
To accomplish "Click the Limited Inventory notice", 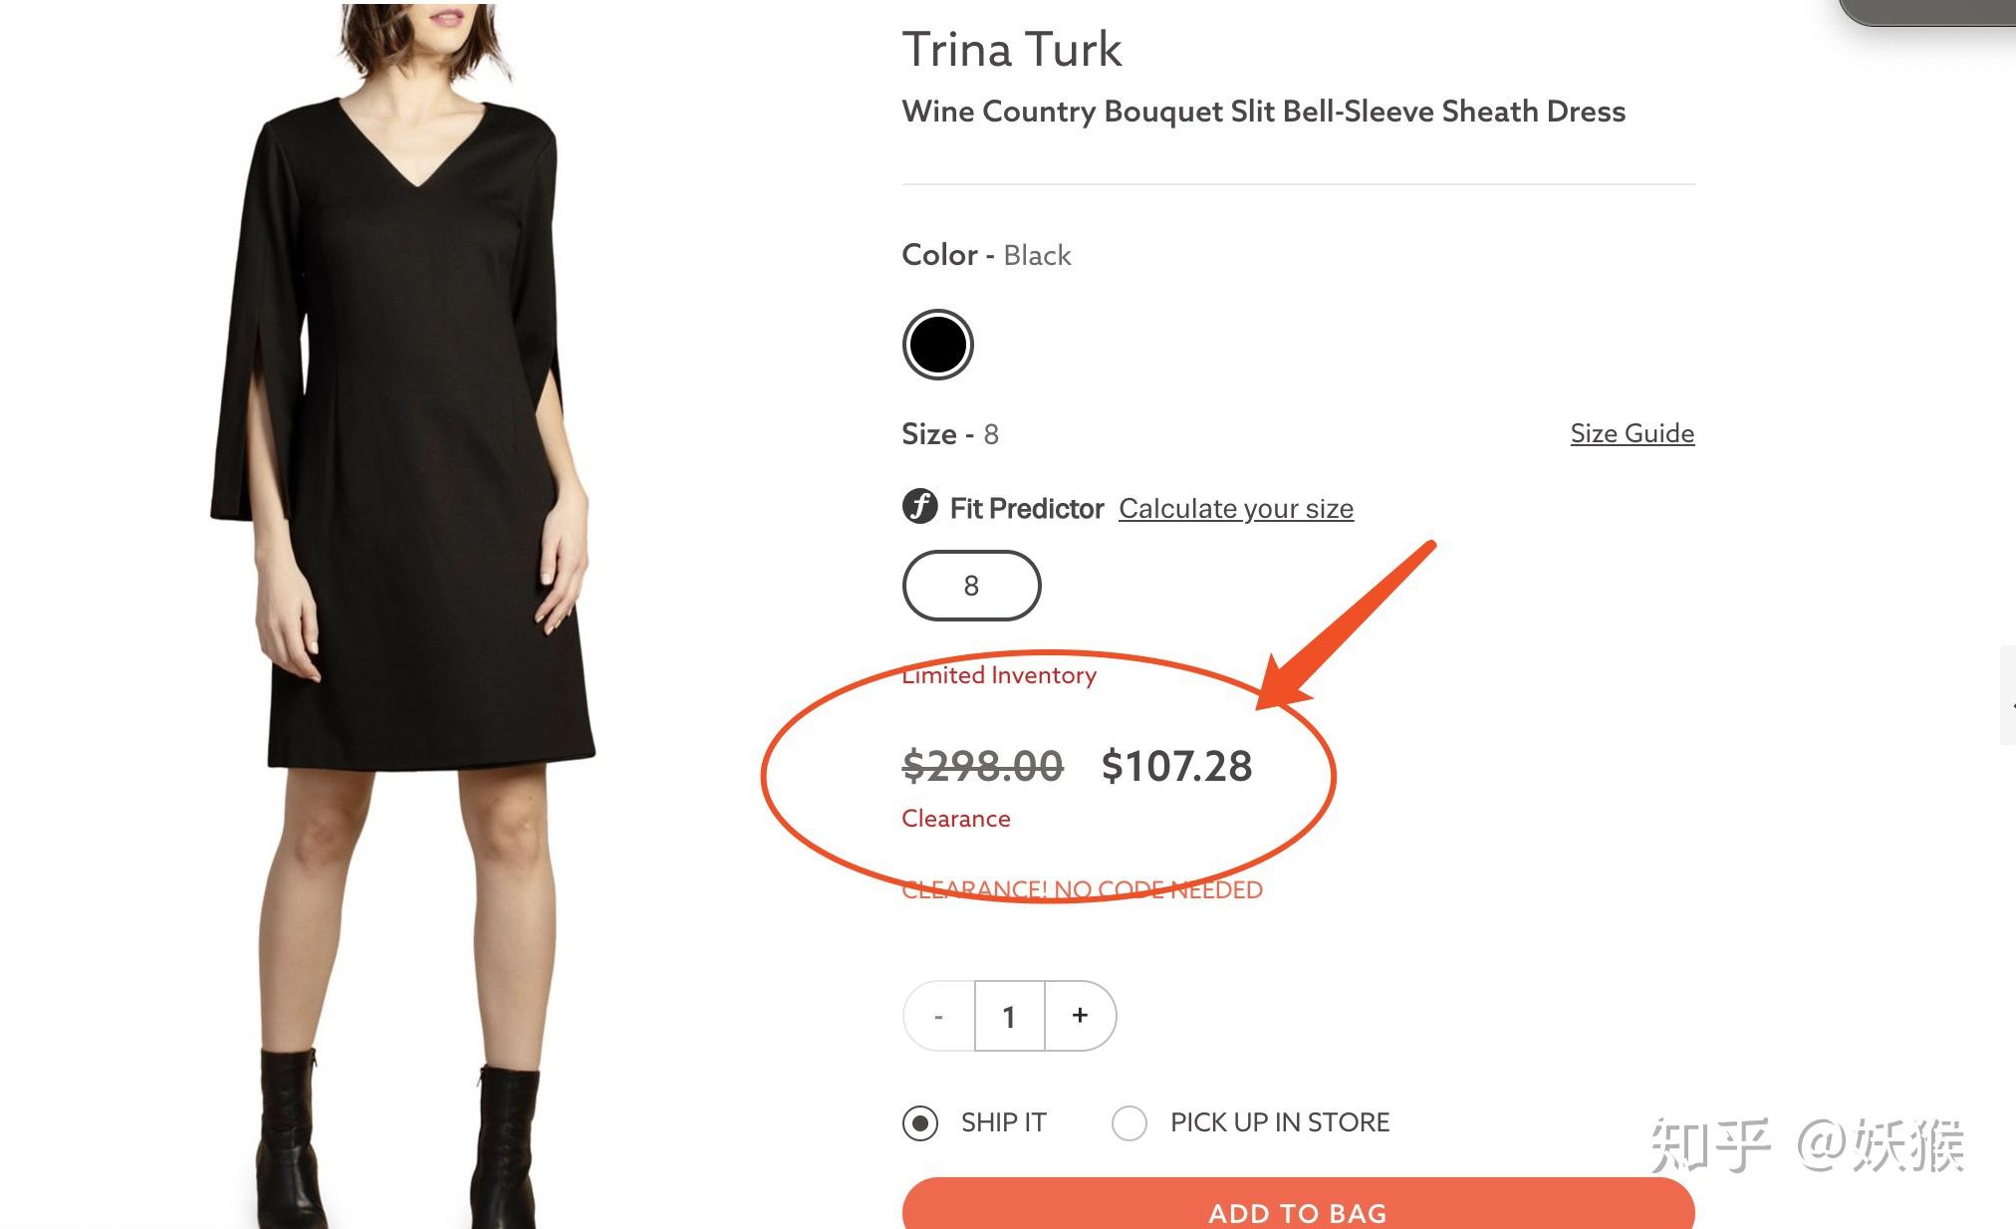I will pyautogui.click(x=999, y=675).
